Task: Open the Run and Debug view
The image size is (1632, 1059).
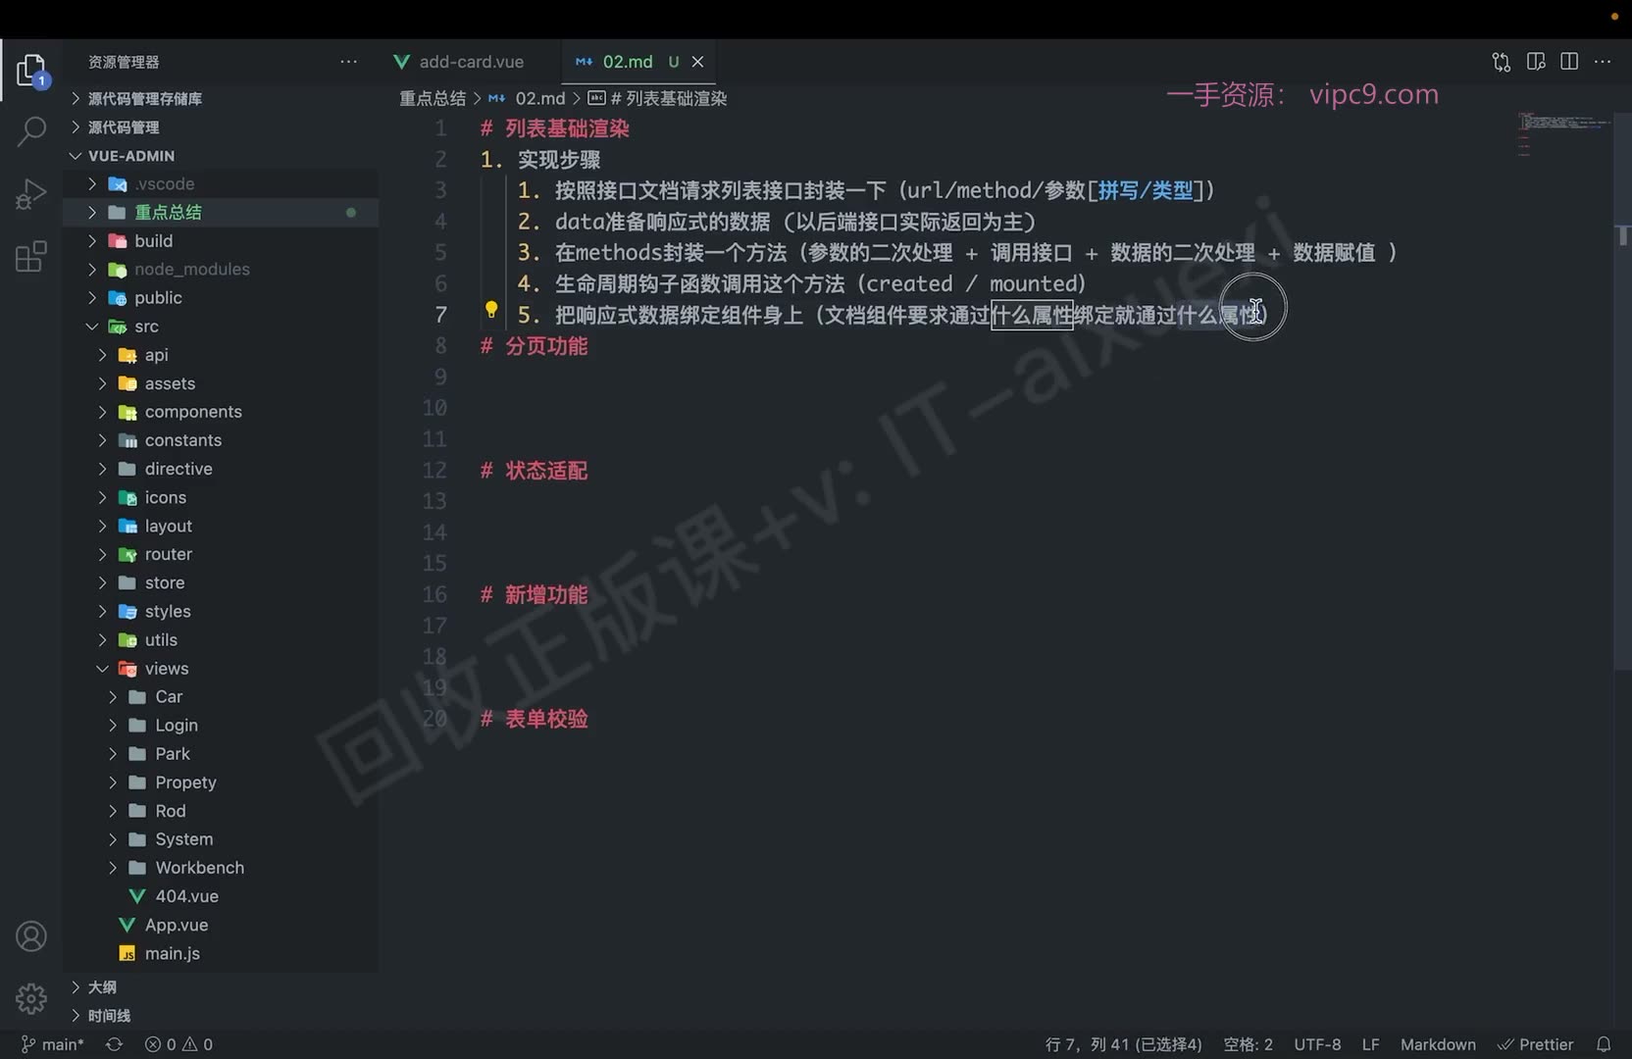Action: coord(31,193)
